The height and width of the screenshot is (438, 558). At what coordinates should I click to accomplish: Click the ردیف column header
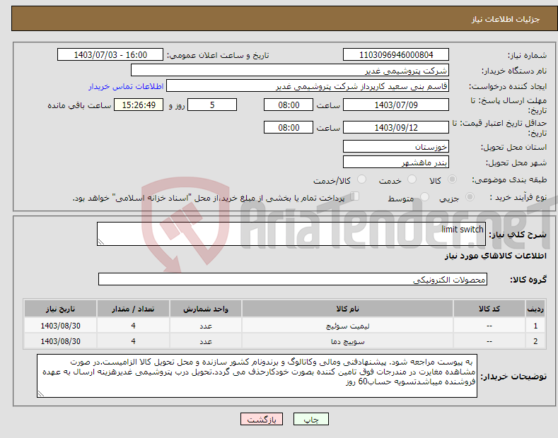coord(535,309)
